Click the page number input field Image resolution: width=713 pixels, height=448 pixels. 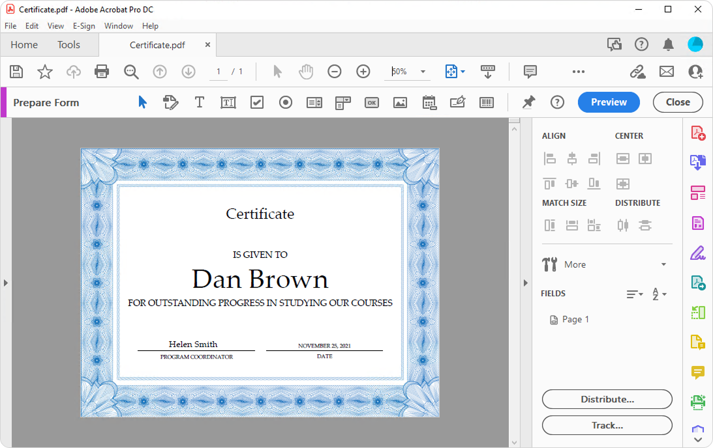click(x=219, y=72)
